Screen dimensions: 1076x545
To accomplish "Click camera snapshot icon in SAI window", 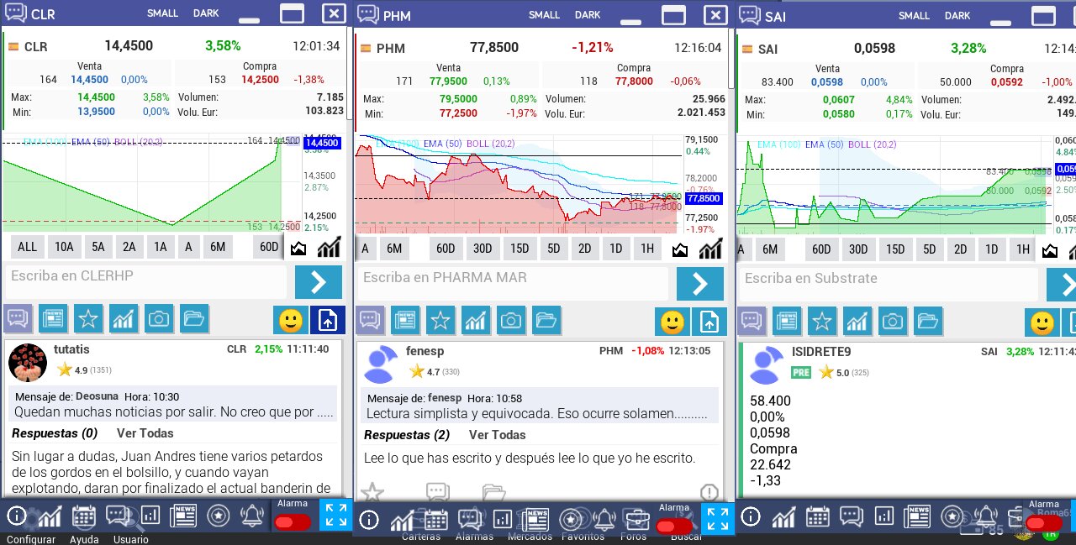I will point(893,321).
